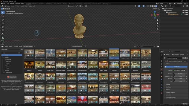Select the Annotate pencil tool
Image resolution: width=189 pixels, height=106 pixels.
coord(3,34)
